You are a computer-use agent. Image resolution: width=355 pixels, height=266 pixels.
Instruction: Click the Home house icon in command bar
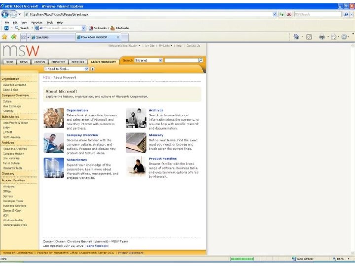click(296, 36)
